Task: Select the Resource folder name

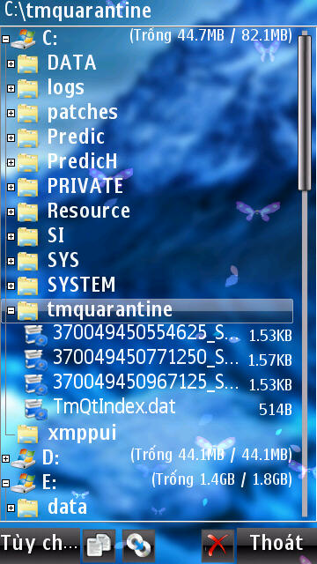Action: pyautogui.click(x=88, y=211)
